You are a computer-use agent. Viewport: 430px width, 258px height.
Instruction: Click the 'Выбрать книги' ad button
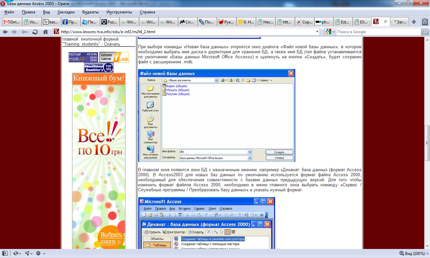coord(111,238)
